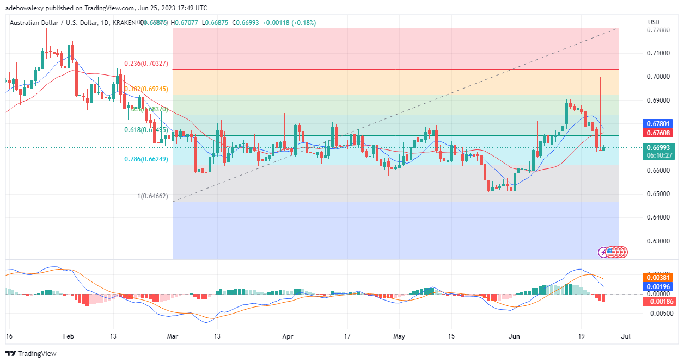Click the Apr date label on time axis
684x363 pixels.
288,337
